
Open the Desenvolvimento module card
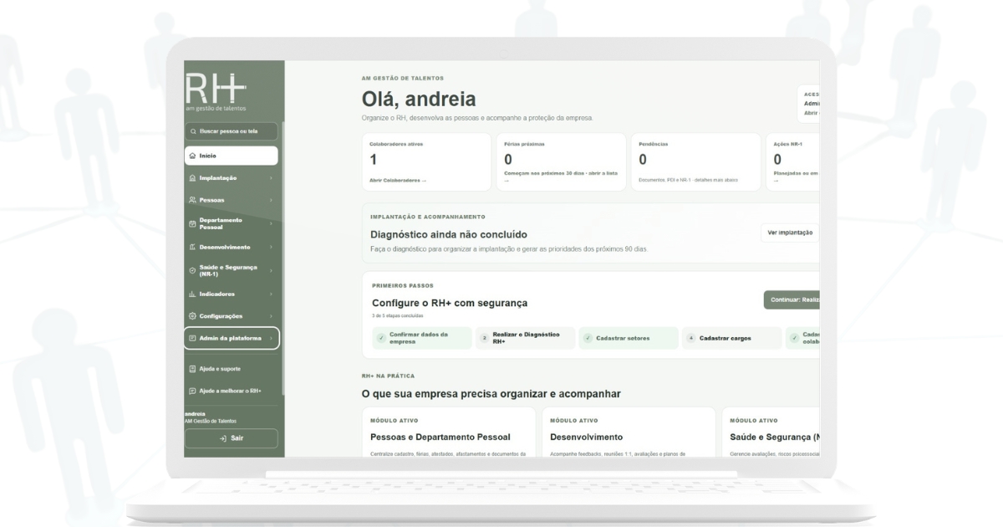(629, 432)
